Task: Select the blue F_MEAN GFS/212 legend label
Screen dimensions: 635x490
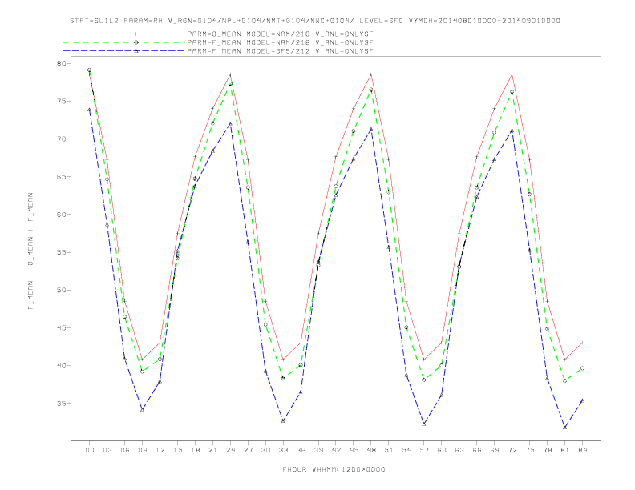Action: tap(280, 51)
